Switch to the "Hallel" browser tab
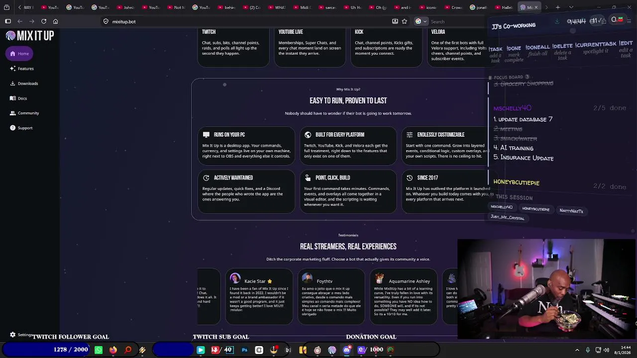Screen dimensions: 637x358 pyautogui.click(x=505, y=7)
